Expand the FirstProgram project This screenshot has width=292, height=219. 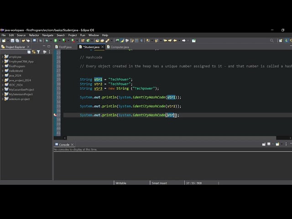tap(3, 66)
